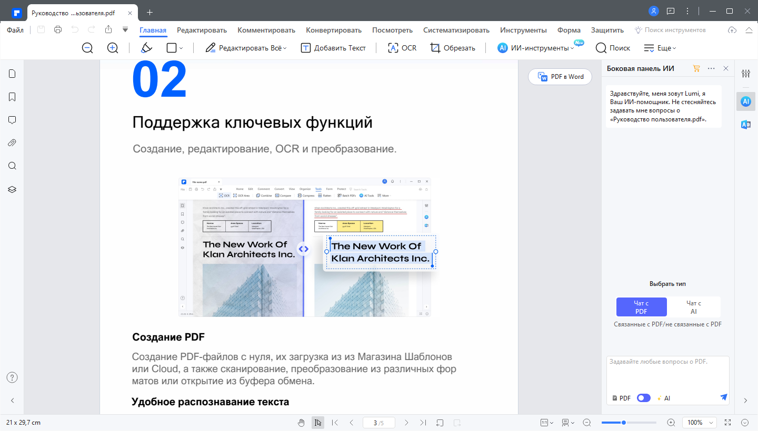Click the help question mark icon

click(12, 377)
